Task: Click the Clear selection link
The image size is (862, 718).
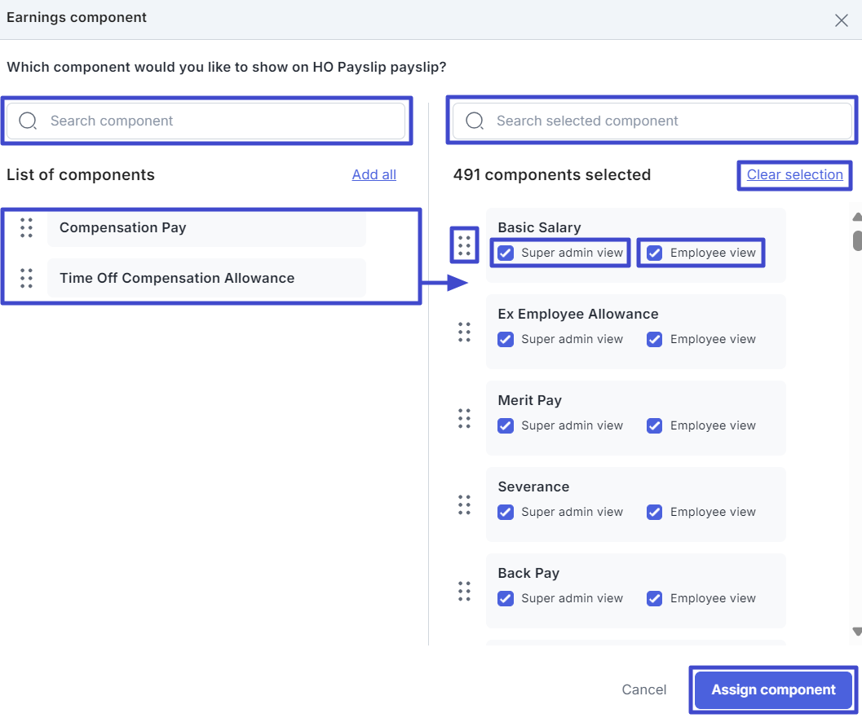Action: [794, 174]
